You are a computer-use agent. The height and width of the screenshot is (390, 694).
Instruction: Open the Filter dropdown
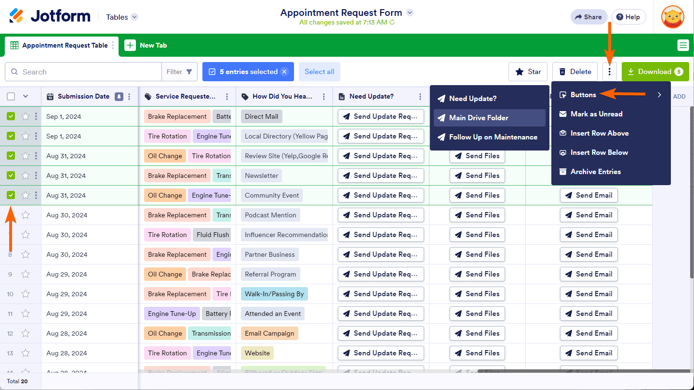pyautogui.click(x=179, y=72)
